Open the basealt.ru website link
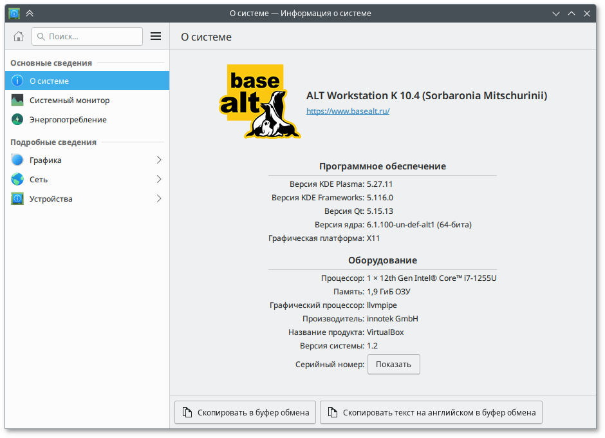Image resolution: width=605 pixels, height=438 pixels. (348, 111)
